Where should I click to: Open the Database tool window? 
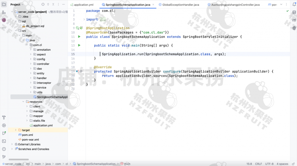(294, 20)
